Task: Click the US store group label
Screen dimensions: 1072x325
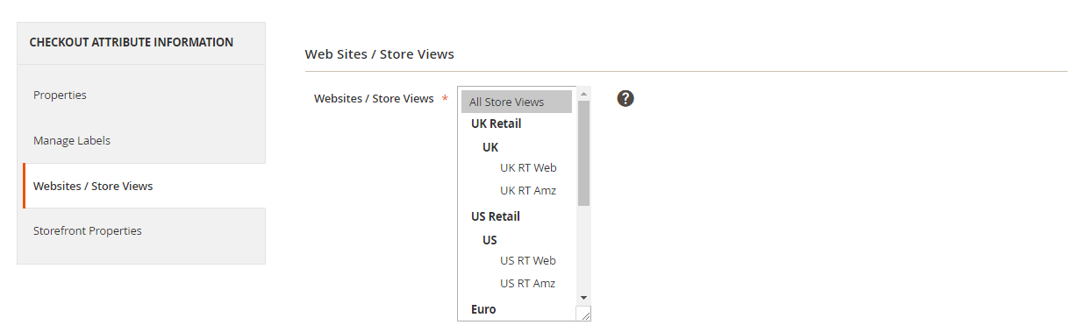Action: pos(490,240)
